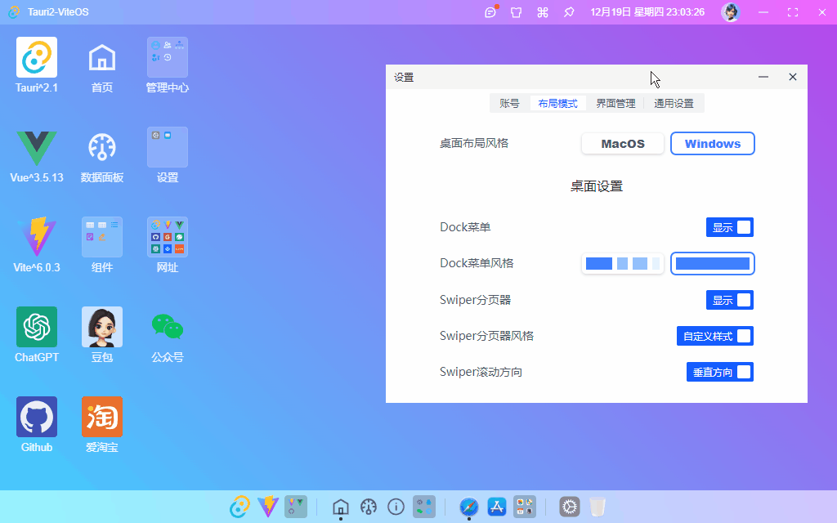Toggle the Swiper分页器 显示 switch
837x523 pixels.
coord(730,300)
